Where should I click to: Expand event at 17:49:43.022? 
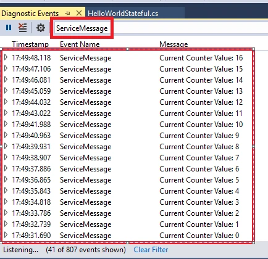coord(6,113)
